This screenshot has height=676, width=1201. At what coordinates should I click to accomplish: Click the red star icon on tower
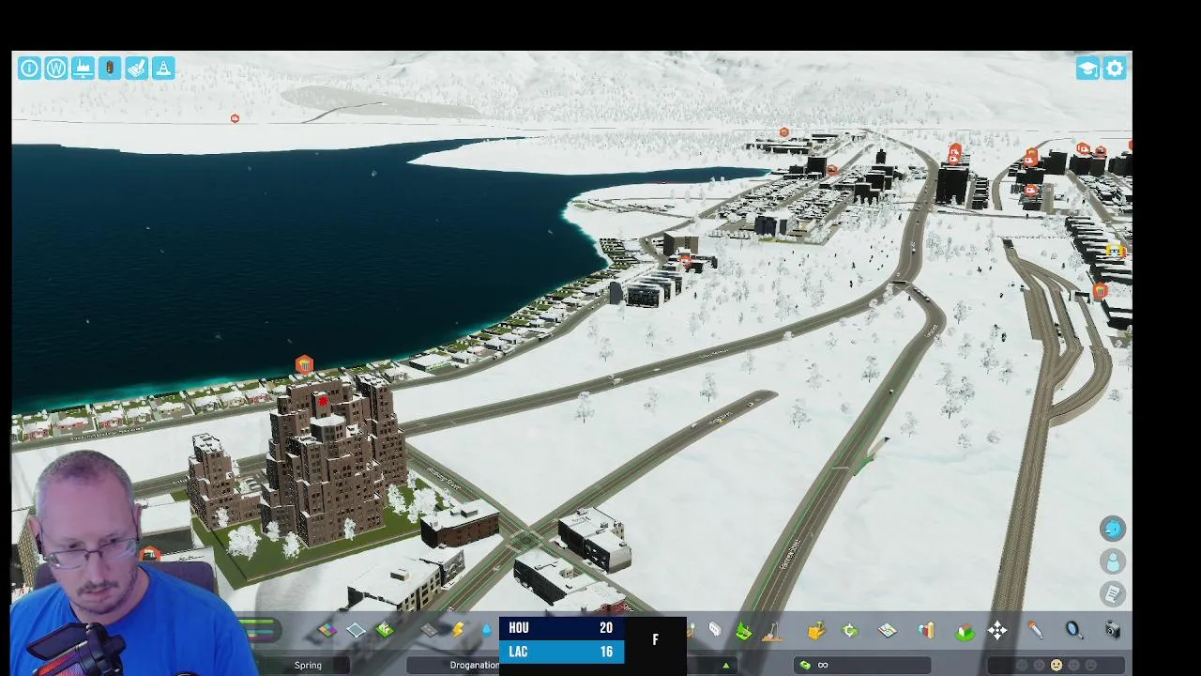click(323, 402)
